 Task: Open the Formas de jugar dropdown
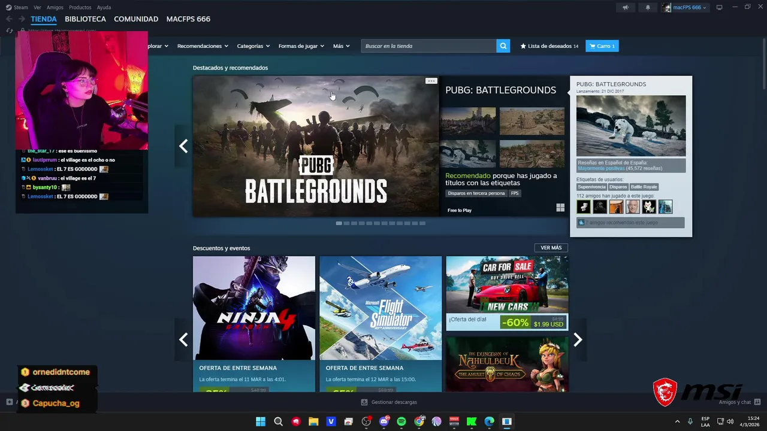tap(301, 46)
